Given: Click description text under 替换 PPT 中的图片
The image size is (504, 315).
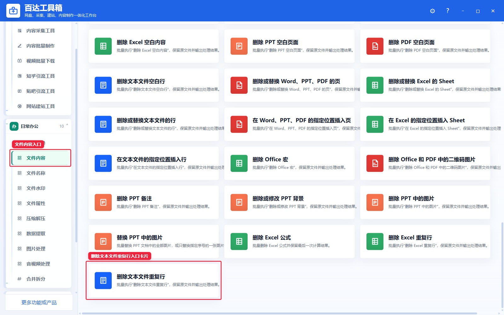Looking at the screenshot, I should 170,246.
